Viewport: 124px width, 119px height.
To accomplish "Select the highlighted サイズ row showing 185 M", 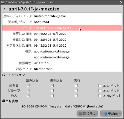I will click(62, 28).
